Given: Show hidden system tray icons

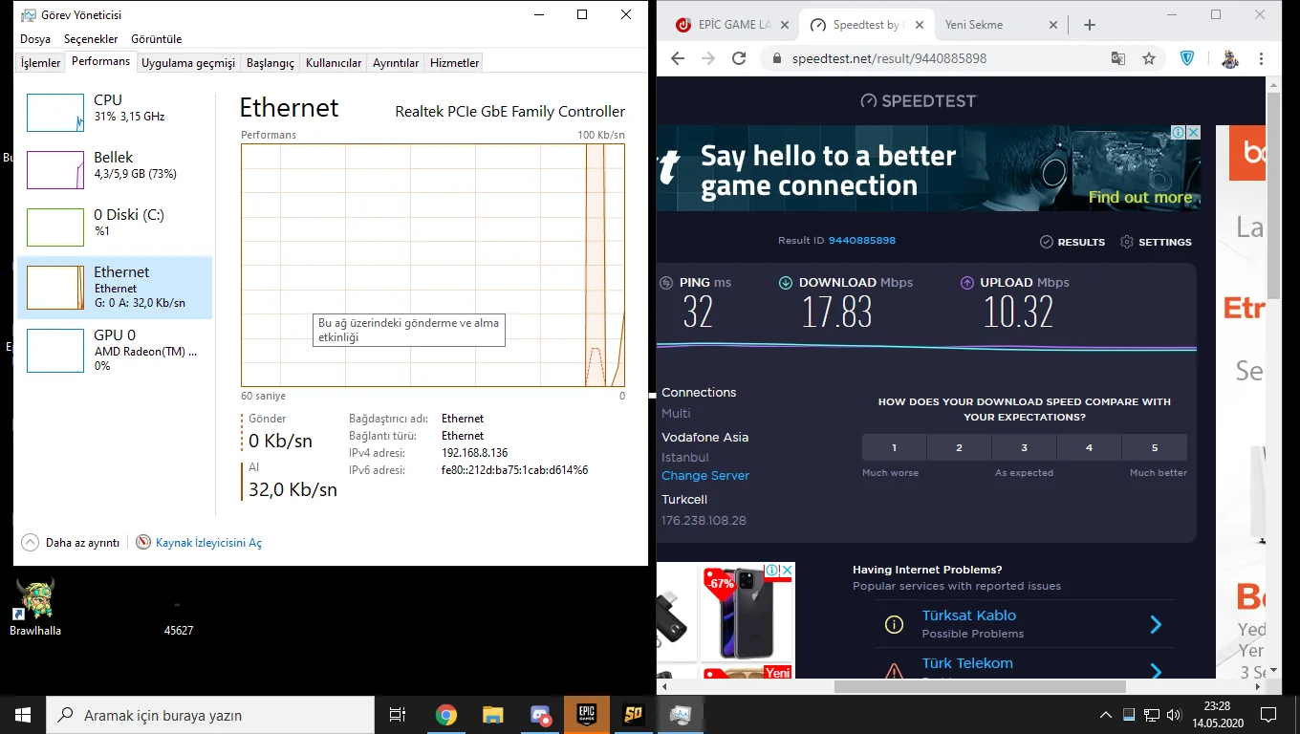Looking at the screenshot, I should (x=1106, y=715).
